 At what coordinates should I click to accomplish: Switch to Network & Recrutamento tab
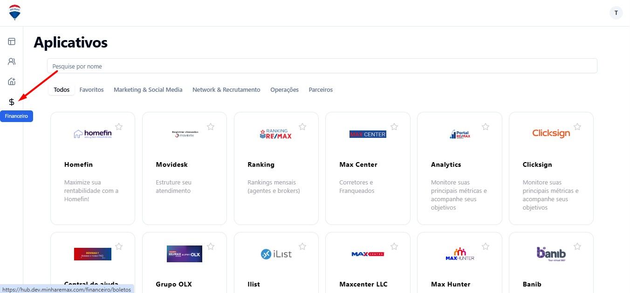click(226, 89)
